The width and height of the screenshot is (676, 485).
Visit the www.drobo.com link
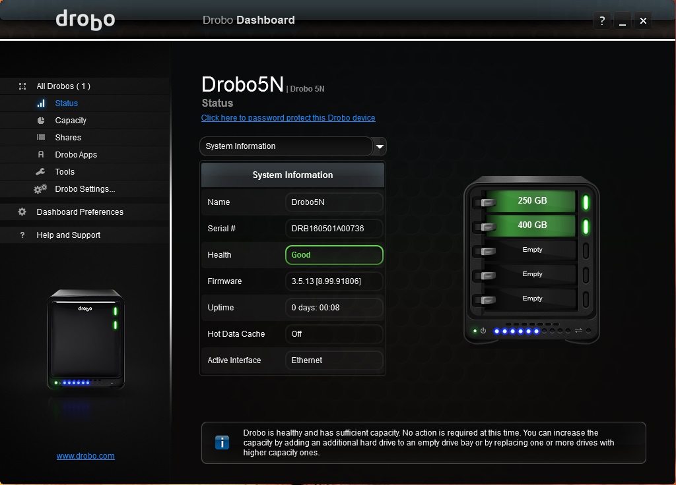pyautogui.click(x=85, y=456)
